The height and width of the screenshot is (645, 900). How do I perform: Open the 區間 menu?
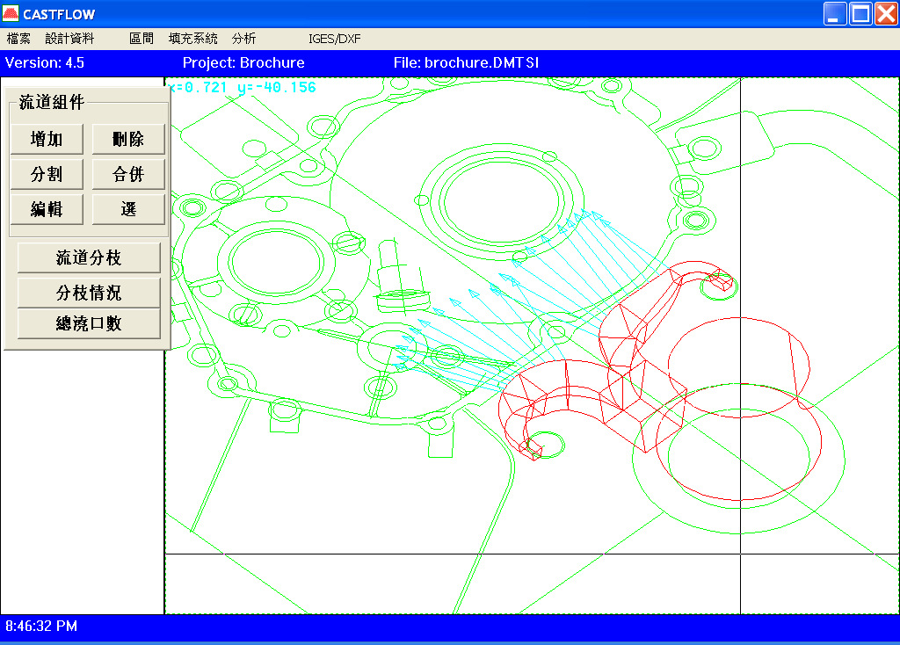click(x=142, y=39)
